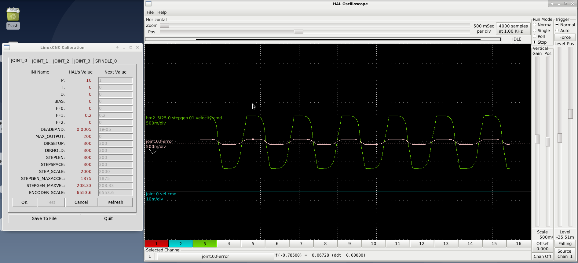Screen dimensions: 578x263
Task: Click the Offset 0.000 button
Action: click(x=543, y=246)
